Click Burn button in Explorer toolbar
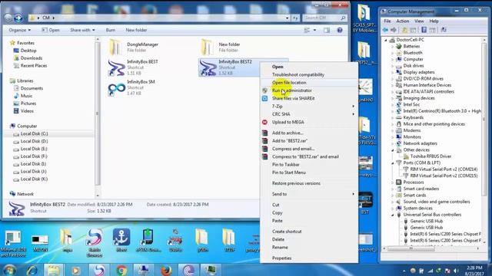 111,30
